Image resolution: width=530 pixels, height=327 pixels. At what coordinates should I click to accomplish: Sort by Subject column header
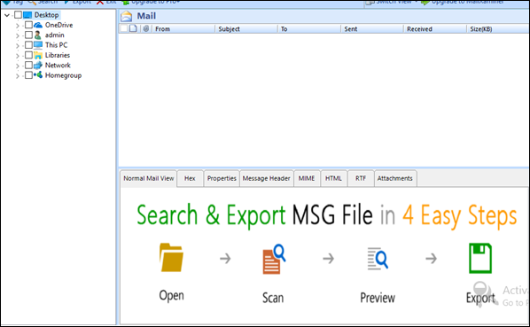pos(246,28)
